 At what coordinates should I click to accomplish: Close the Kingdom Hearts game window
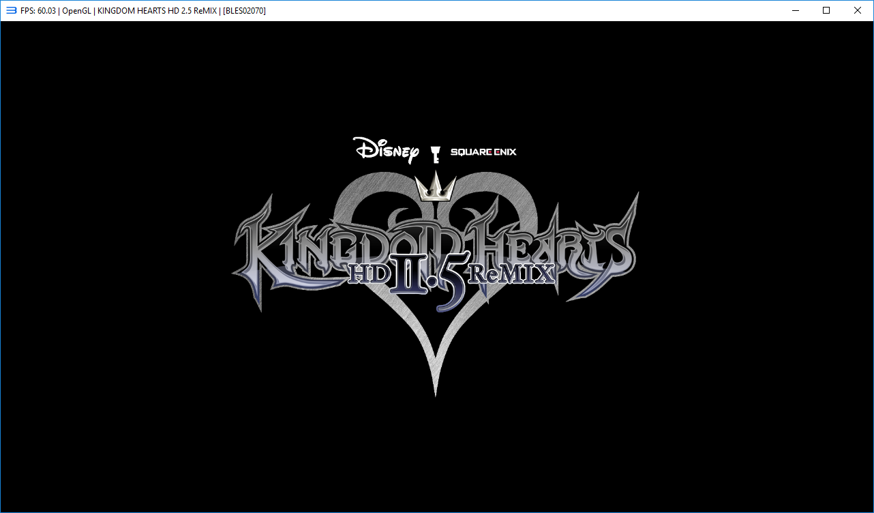[x=858, y=10]
